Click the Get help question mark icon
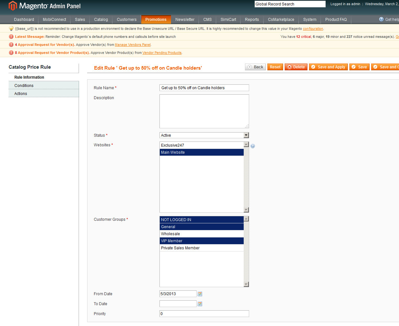This screenshot has width=399, height=326. click(381, 19)
